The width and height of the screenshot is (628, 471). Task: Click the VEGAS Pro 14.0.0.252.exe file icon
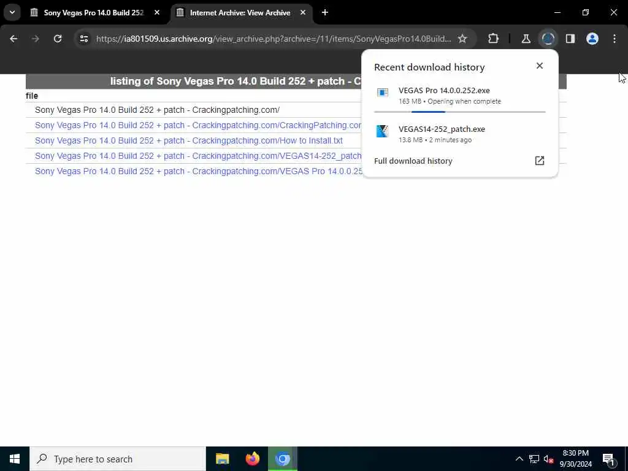383,93
